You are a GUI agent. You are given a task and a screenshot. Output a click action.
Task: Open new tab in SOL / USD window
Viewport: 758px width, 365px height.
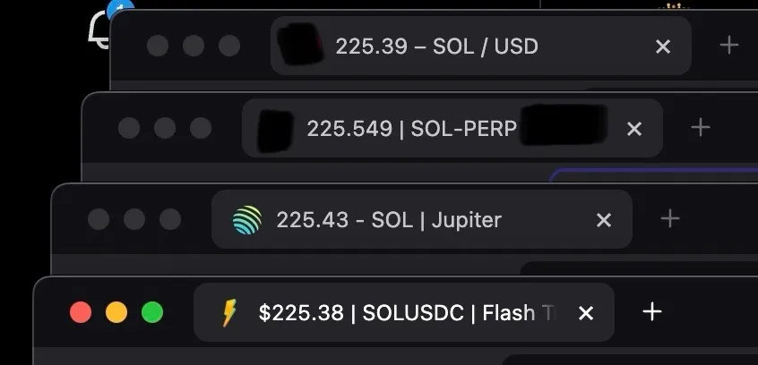click(729, 45)
